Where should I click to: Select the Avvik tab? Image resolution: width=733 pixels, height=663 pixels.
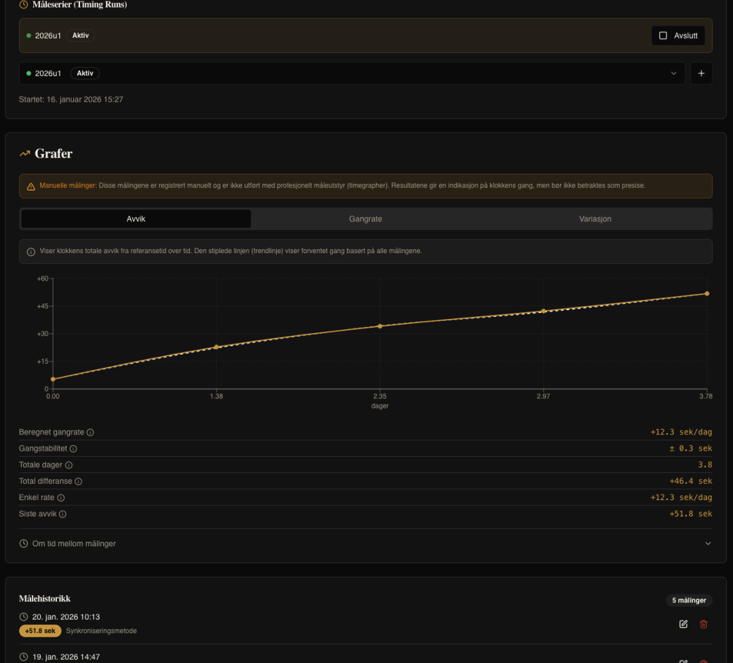point(136,219)
